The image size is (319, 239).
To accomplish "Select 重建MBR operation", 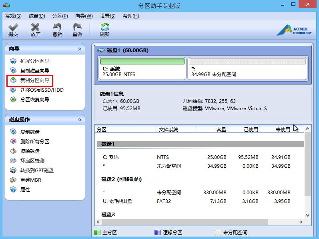I will pyautogui.click(x=31, y=180).
